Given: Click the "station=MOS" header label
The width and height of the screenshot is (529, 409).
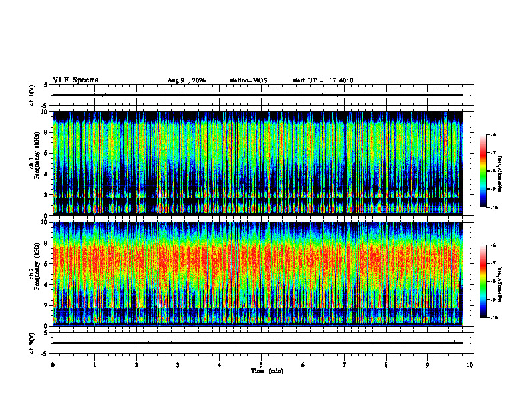Looking at the screenshot, I should (248, 80).
